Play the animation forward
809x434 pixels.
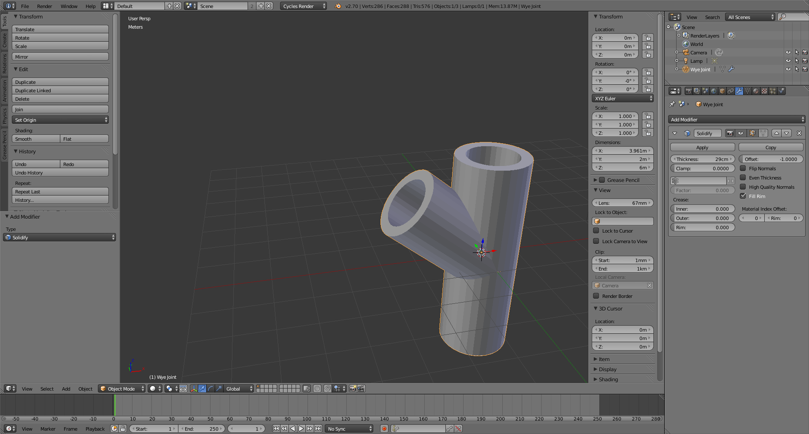(301, 429)
